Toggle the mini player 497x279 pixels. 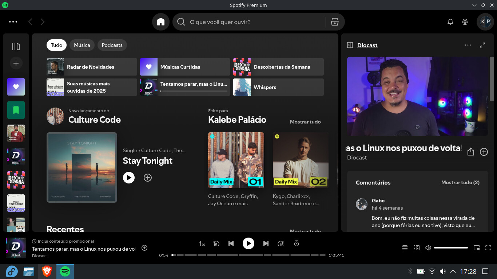477,248
